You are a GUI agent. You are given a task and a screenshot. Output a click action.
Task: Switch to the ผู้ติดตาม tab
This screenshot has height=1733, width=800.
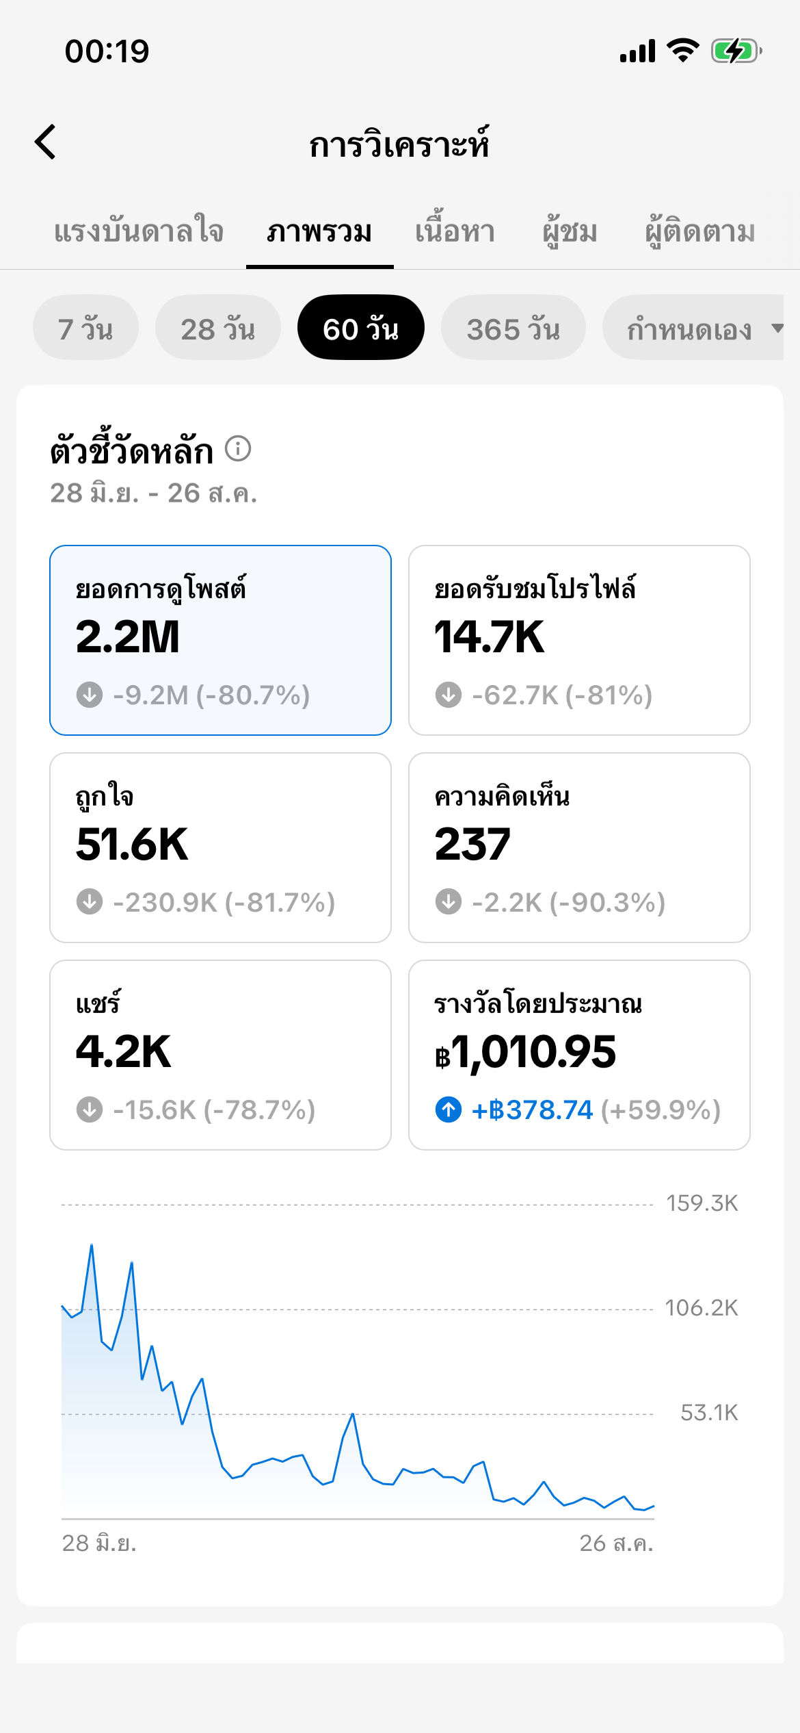tap(700, 231)
